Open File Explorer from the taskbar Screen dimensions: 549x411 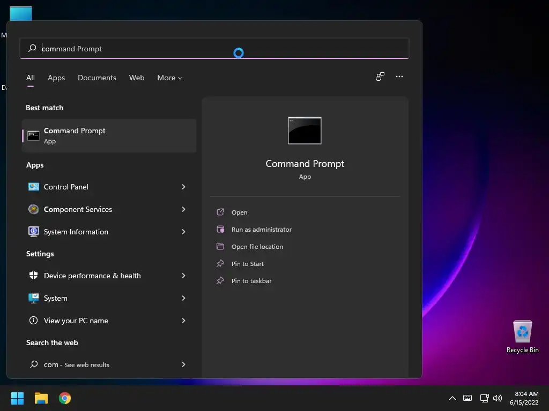click(41, 398)
